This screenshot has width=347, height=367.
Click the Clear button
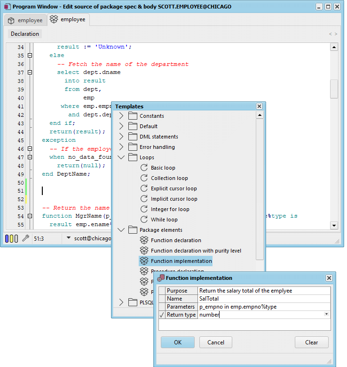click(311, 342)
